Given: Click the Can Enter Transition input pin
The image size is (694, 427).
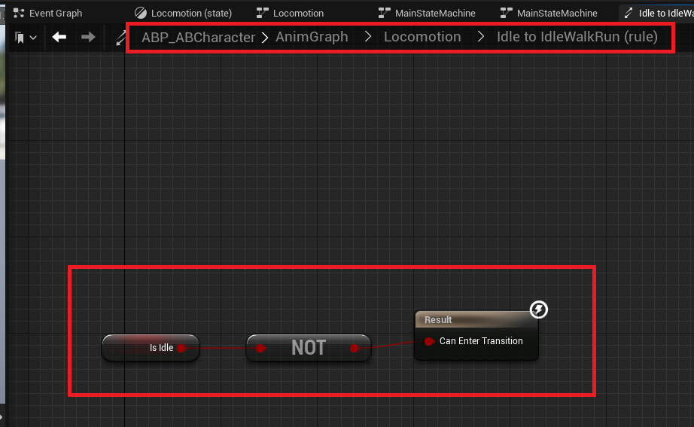Looking at the screenshot, I should coord(428,341).
